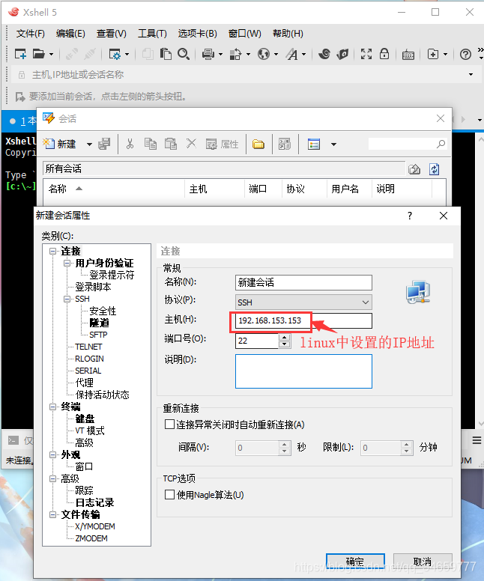Select TELNET in the category tree
Screen dimensions: 484x581
click(88, 347)
